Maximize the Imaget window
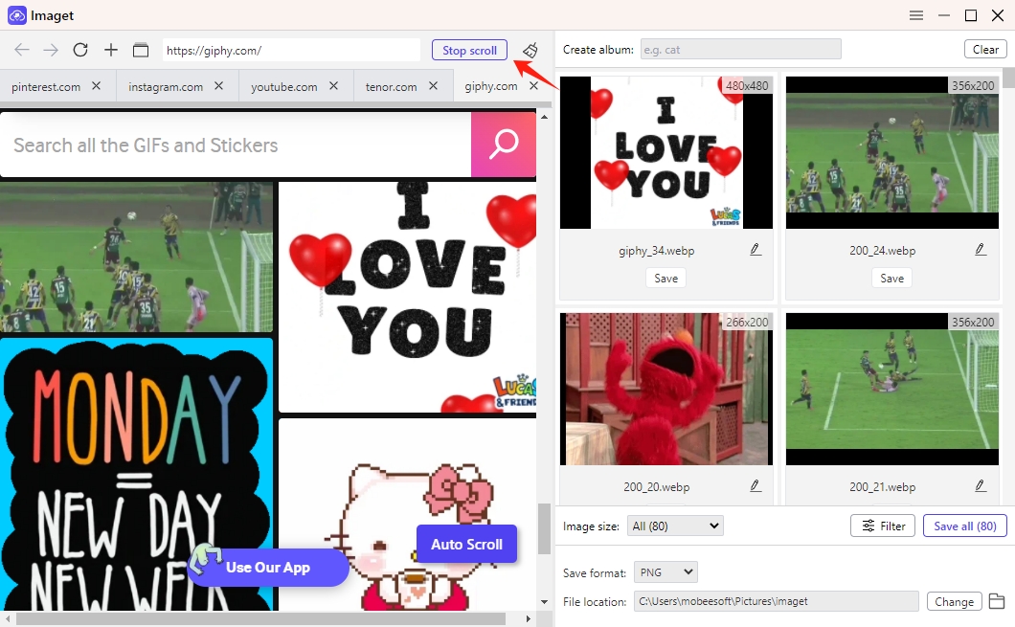The height and width of the screenshot is (627, 1015). click(x=971, y=15)
